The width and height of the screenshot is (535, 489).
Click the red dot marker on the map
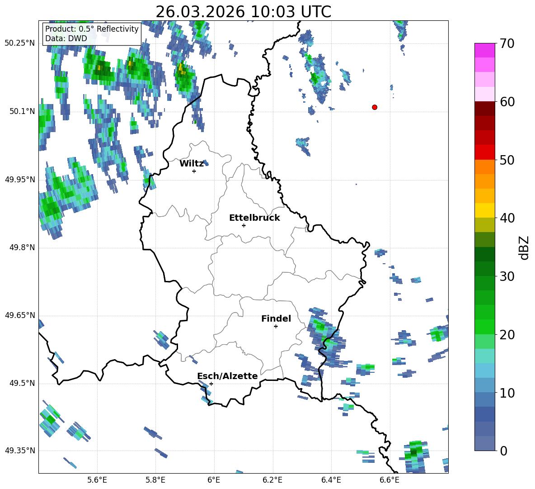pos(375,107)
